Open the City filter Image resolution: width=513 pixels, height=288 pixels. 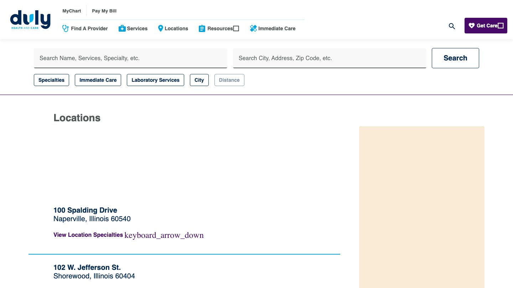[199, 80]
